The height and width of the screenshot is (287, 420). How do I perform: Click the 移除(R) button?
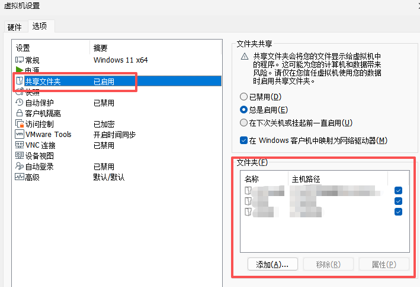coord(328,265)
